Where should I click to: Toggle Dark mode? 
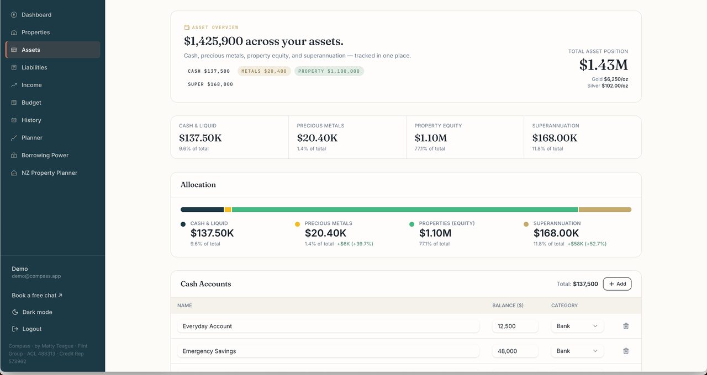pos(32,312)
